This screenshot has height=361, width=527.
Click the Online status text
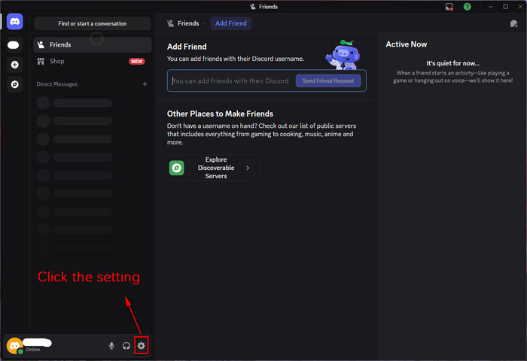point(33,350)
